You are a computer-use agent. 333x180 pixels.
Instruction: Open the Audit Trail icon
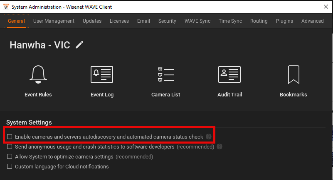(x=229, y=74)
